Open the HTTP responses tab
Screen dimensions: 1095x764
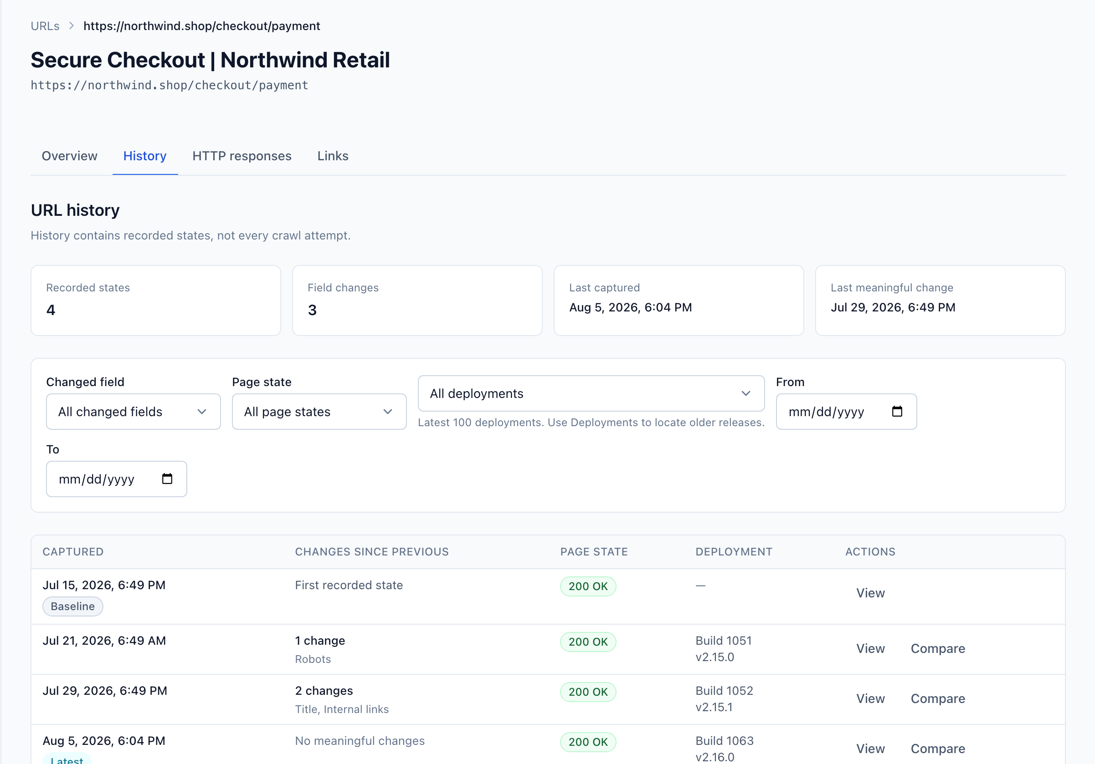pyautogui.click(x=242, y=156)
